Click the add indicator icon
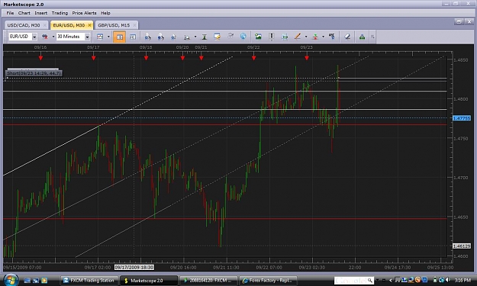Screen dimensions: 477x286 coord(315,37)
